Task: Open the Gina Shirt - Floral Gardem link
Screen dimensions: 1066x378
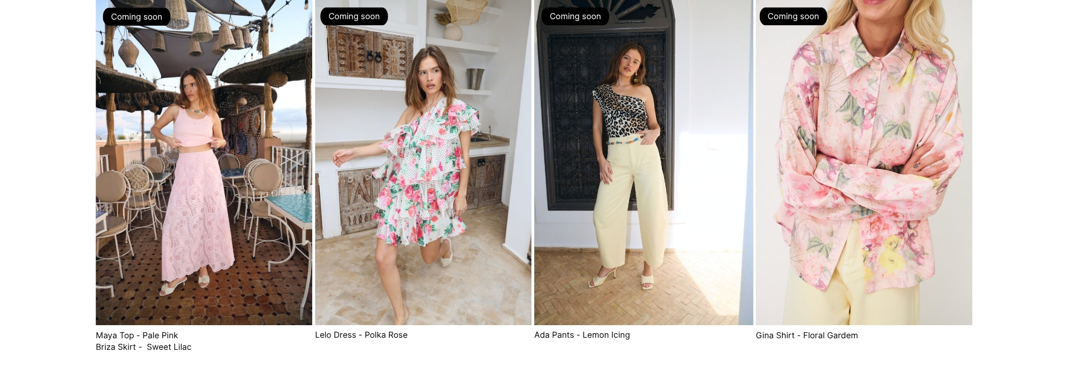Action: [807, 335]
